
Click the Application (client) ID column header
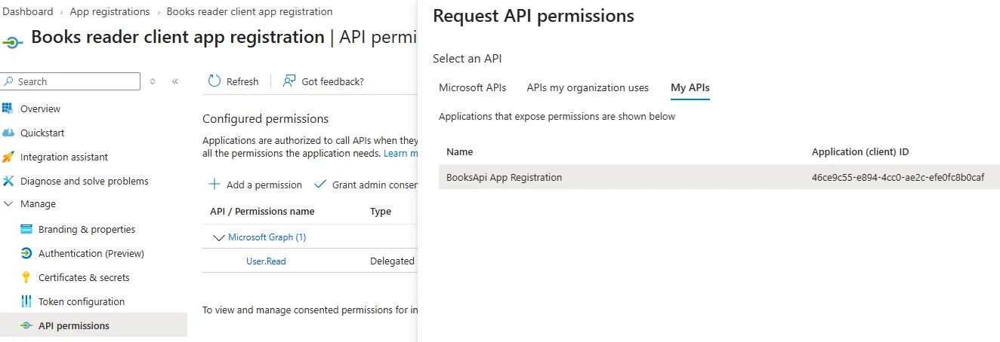(860, 151)
